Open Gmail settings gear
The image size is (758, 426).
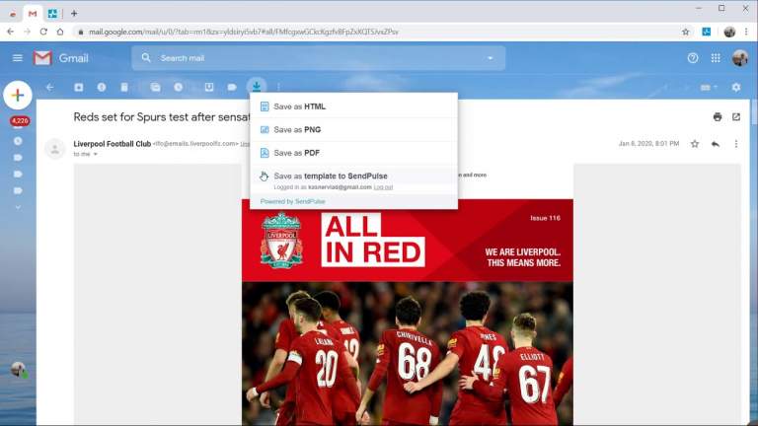click(x=735, y=87)
